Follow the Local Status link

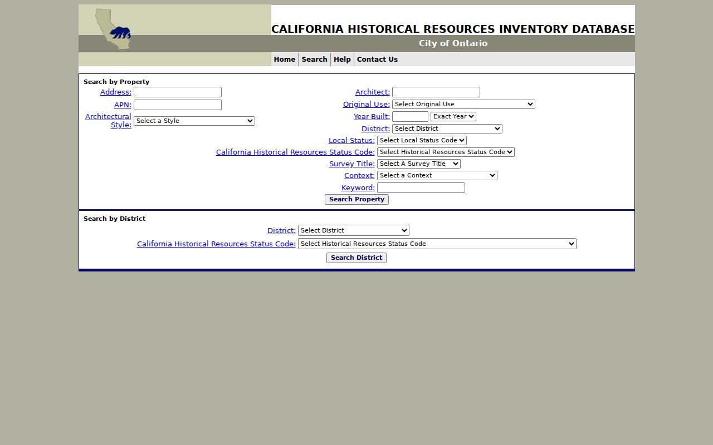click(x=351, y=141)
